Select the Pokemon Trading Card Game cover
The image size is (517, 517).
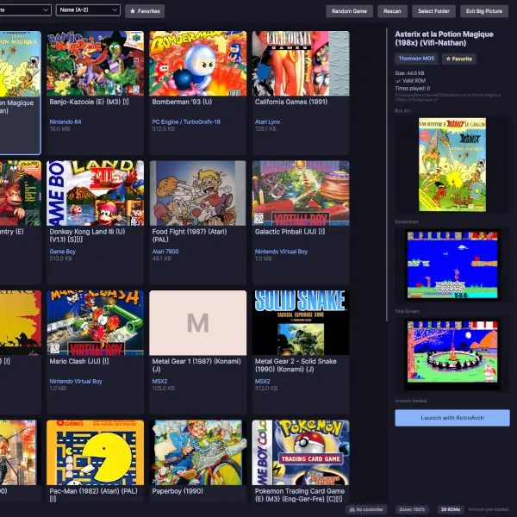(x=301, y=452)
